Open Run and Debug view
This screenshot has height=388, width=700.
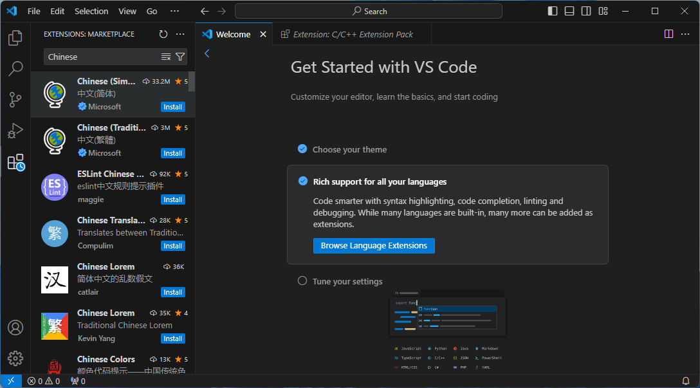[x=15, y=131]
